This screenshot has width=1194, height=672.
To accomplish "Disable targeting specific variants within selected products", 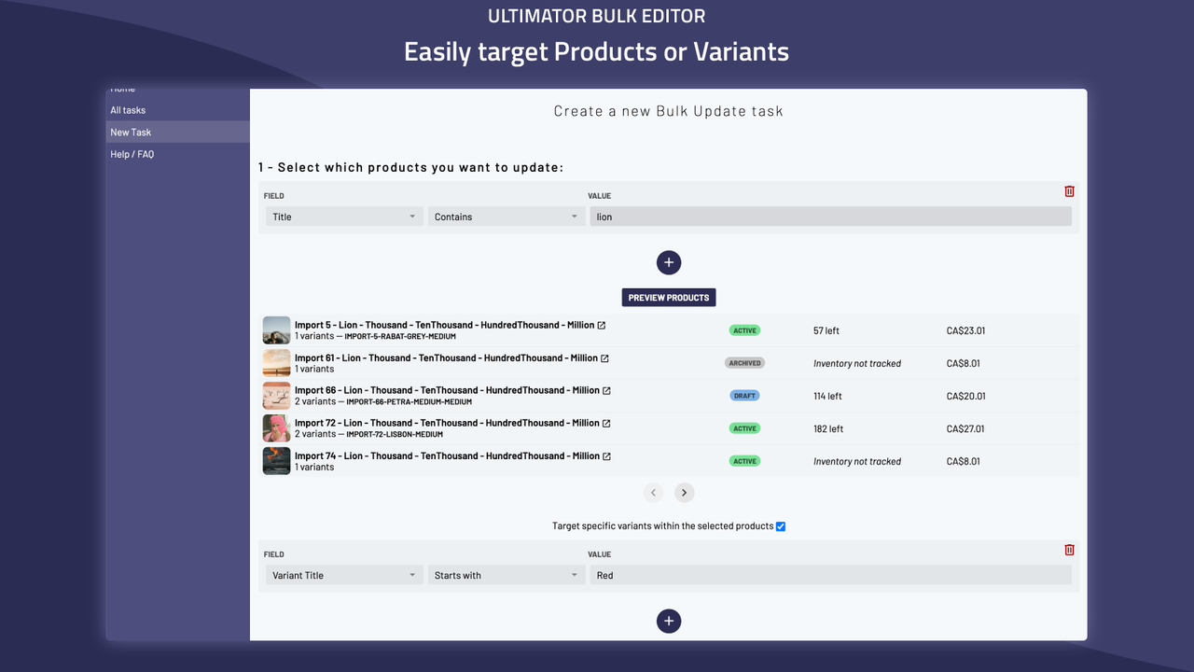I will (x=781, y=525).
